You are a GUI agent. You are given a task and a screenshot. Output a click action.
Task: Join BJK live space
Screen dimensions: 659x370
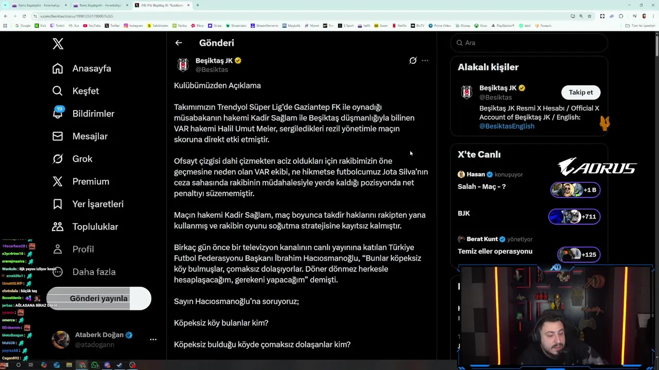[464, 213]
